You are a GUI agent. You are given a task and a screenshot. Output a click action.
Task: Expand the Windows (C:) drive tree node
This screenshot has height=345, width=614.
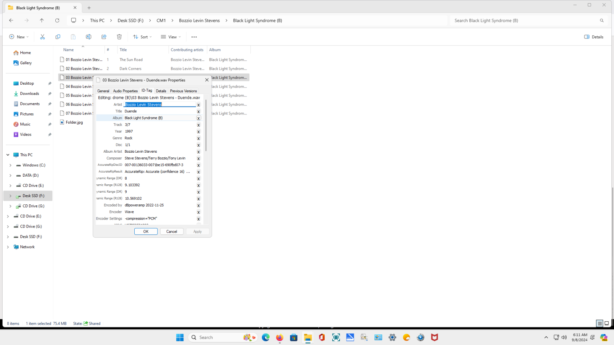(x=11, y=165)
